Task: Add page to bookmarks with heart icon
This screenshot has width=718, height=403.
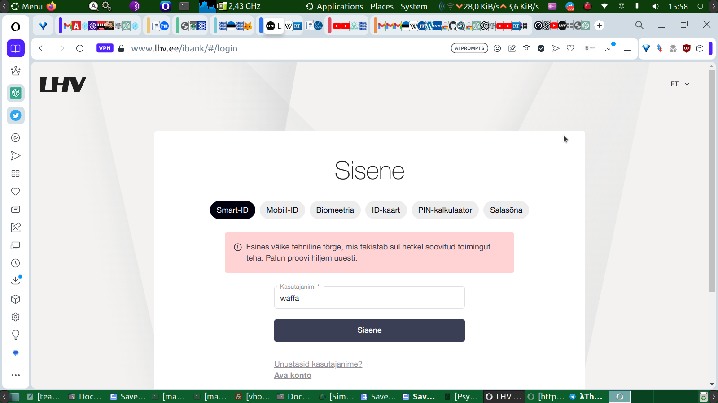Action: pos(570,48)
